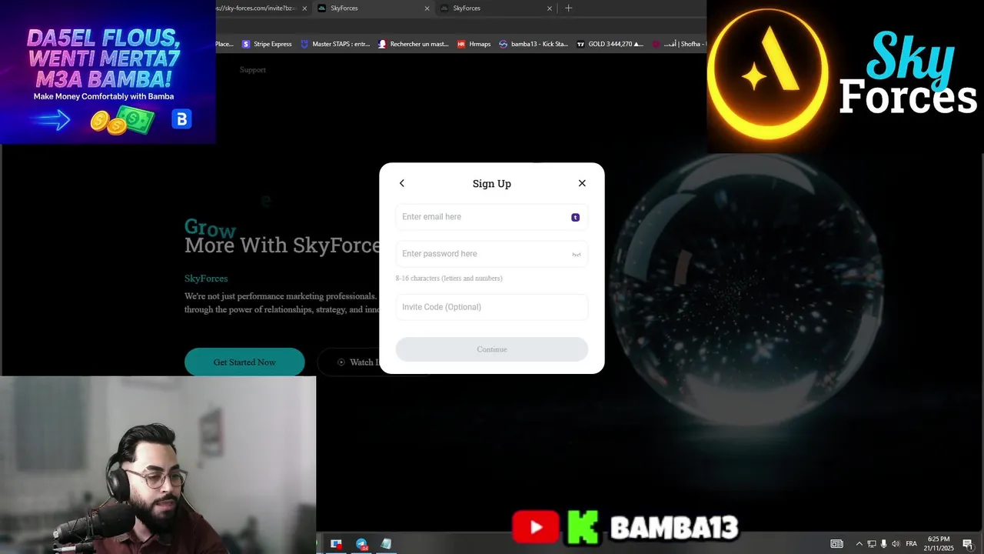Click the microphone tray icon
Viewport: 984px width, 554px height.
883,544
